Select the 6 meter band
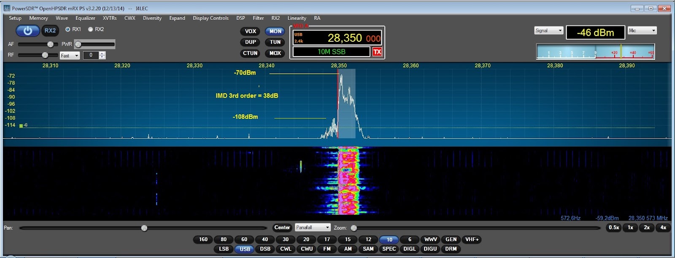This screenshot has height=258, width=675. pos(410,239)
